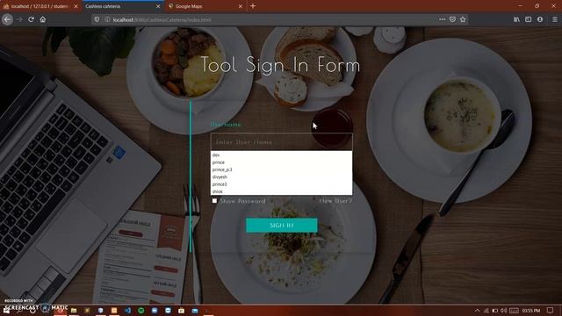Screen dimensions: 562x316
Task: Show site information icon in address bar
Action: click(107, 19)
